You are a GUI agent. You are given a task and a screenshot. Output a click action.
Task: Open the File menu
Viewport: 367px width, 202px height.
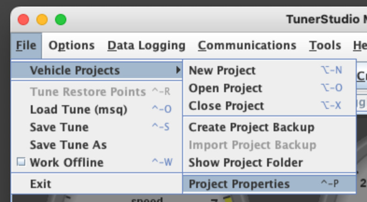click(26, 46)
